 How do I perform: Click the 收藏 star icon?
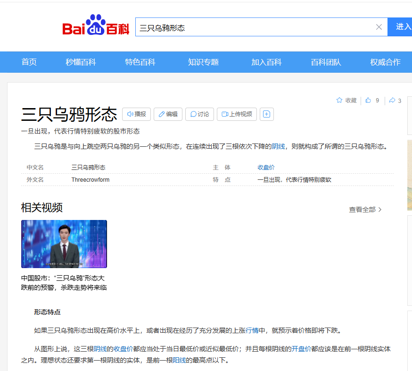tap(339, 100)
